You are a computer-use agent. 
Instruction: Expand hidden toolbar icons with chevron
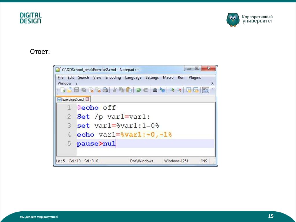(x=213, y=89)
